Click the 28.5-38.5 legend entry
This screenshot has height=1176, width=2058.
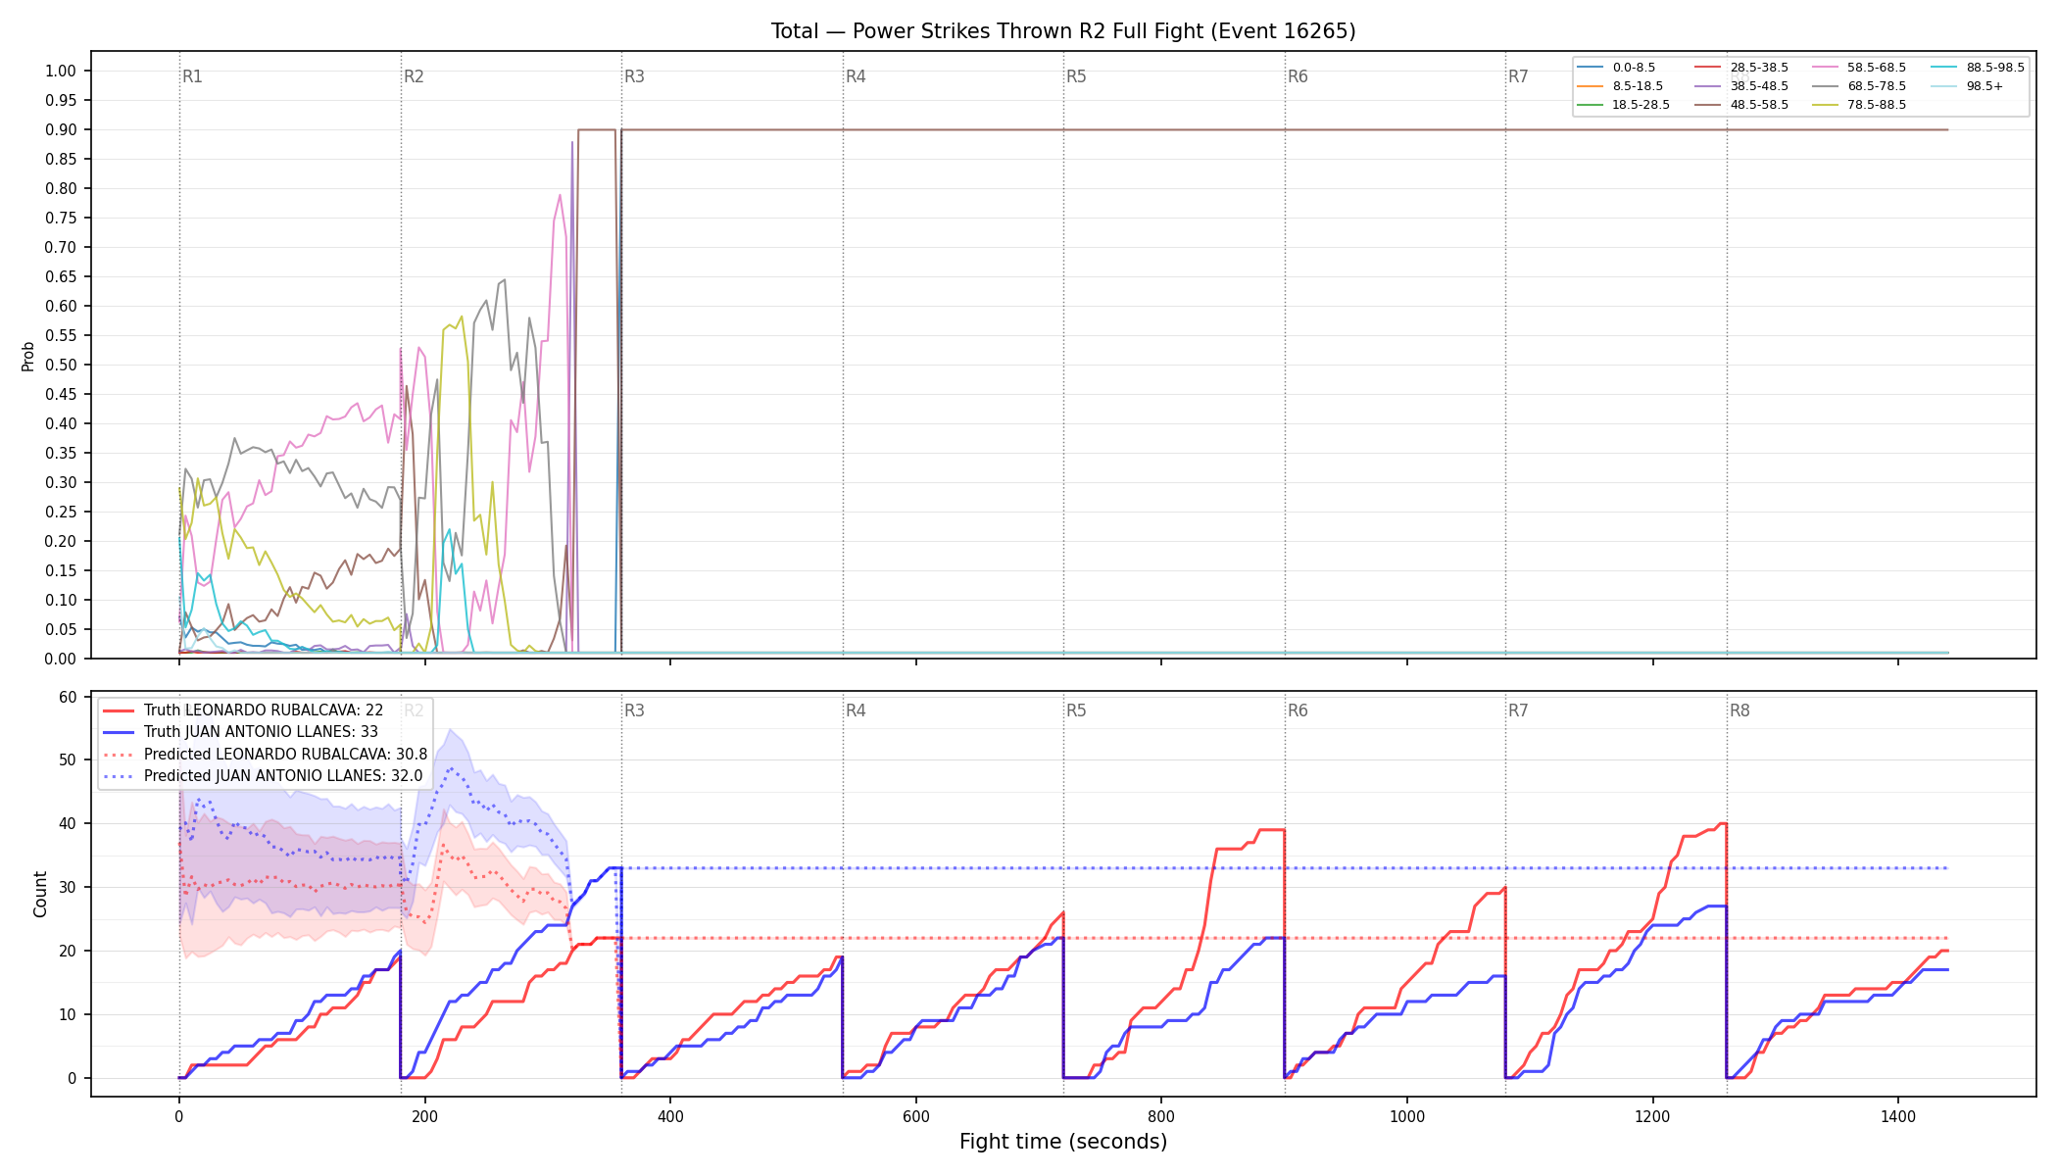click(1741, 68)
